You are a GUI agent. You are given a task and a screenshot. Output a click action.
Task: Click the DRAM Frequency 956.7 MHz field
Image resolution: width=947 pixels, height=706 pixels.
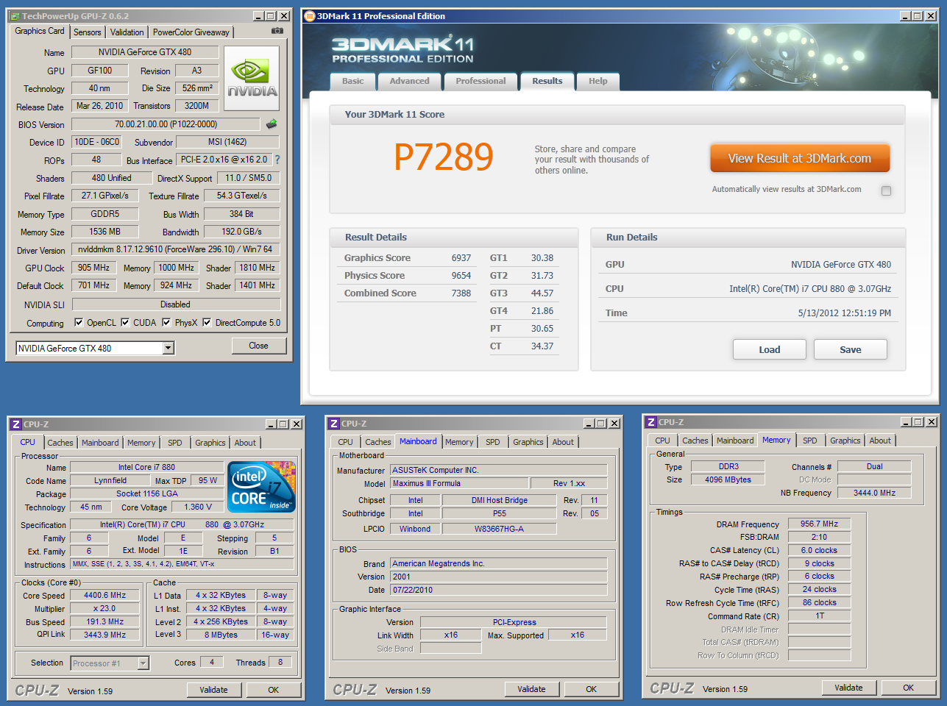click(x=819, y=524)
